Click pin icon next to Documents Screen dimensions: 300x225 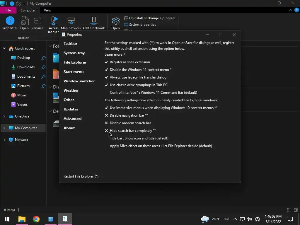coord(43,76)
